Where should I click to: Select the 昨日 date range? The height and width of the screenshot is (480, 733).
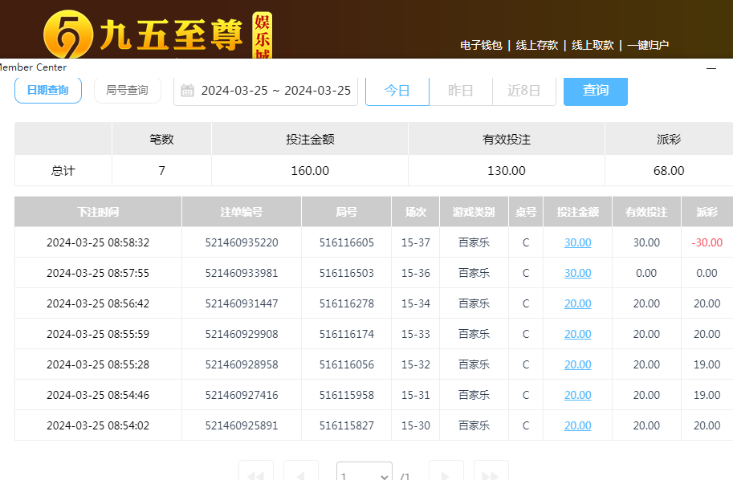pyautogui.click(x=461, y=91)
